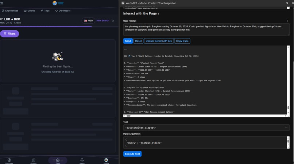Screen dimensions: 294x164
Task: Click the 'Duration: 21h 55m' line
Action: click(x=136, y=74)
